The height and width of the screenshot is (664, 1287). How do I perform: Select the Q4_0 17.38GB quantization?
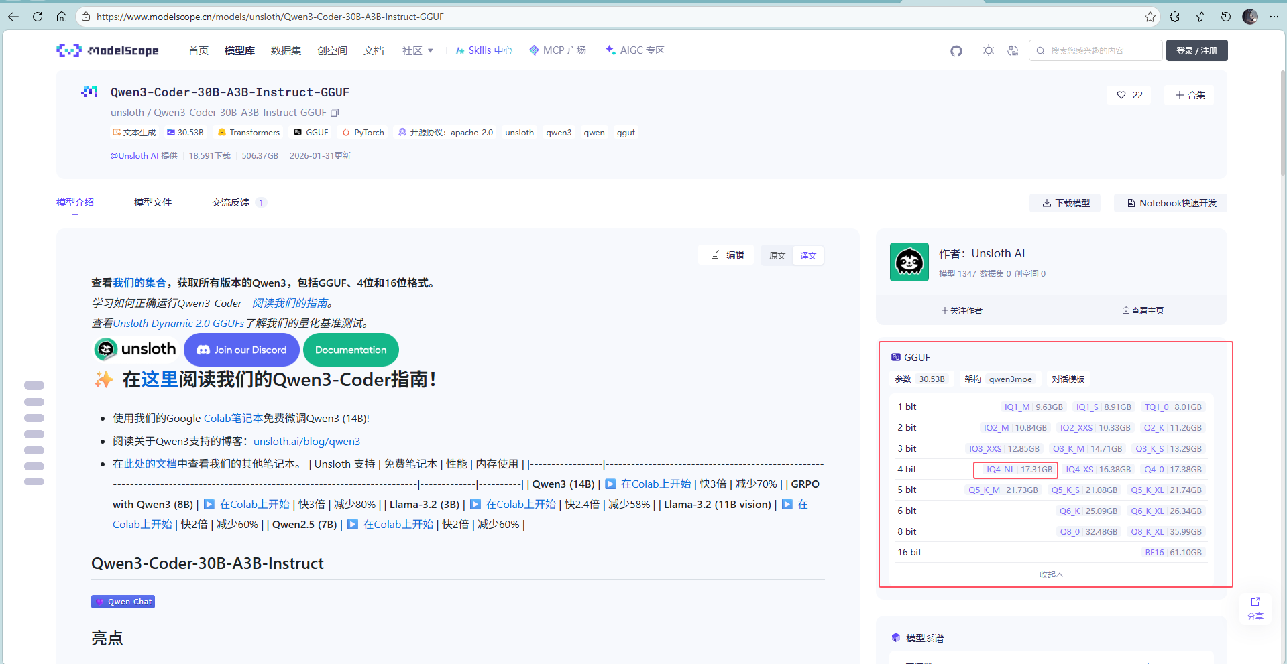pos(1172,470)
